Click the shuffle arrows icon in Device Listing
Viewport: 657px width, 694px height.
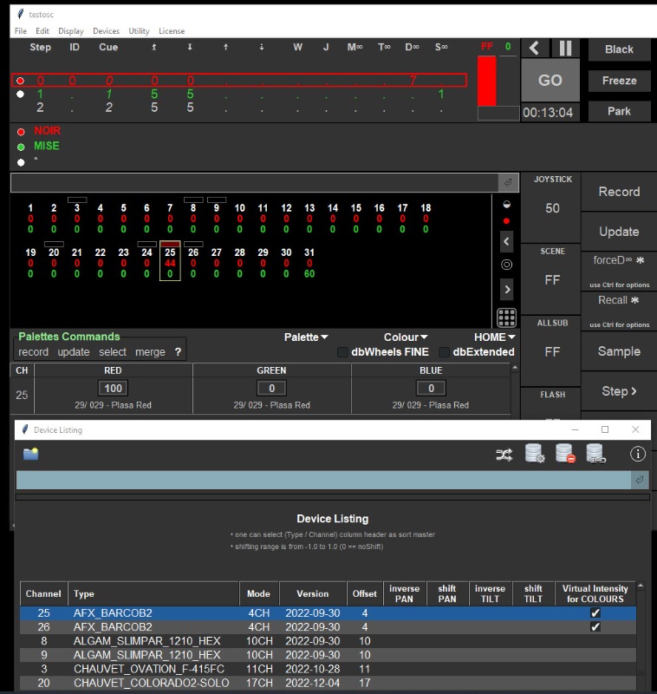(504, 454)
